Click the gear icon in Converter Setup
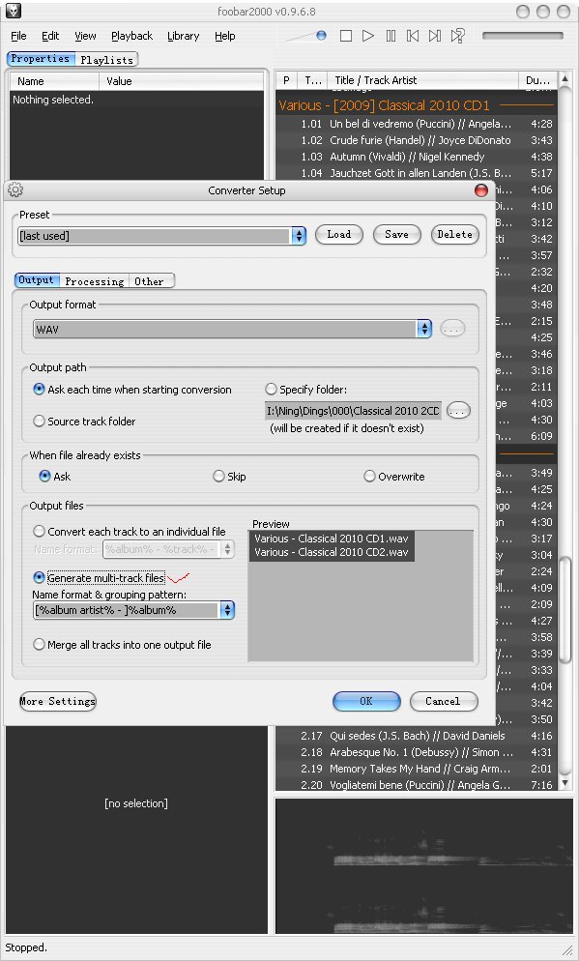Image resolution: width=579 pixels, height=961 pixels. [15, 190]
